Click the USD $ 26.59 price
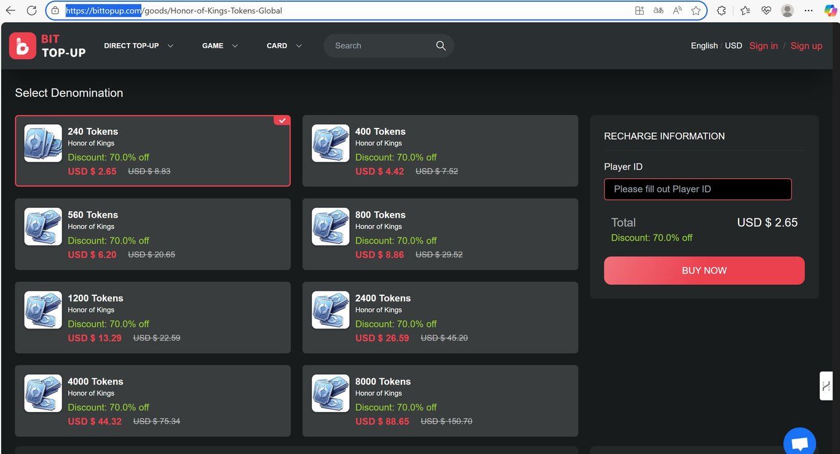Image resolution: width=840 pixels, height=454 pixels. coord(382,338)
